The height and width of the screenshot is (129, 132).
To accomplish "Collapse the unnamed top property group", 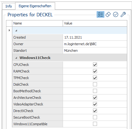I will [x=16, y=30].
